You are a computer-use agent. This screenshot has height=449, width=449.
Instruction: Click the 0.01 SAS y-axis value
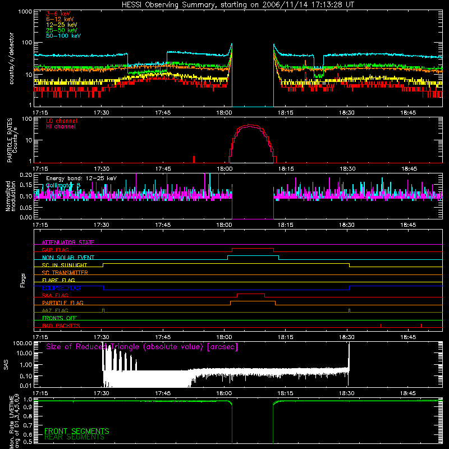[26, 386]
